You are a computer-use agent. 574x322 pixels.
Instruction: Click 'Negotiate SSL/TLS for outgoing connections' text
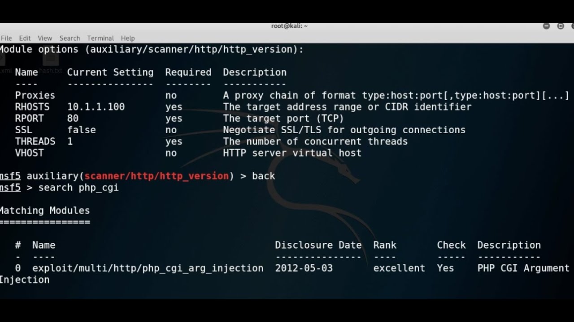click(x=344, y=130)
